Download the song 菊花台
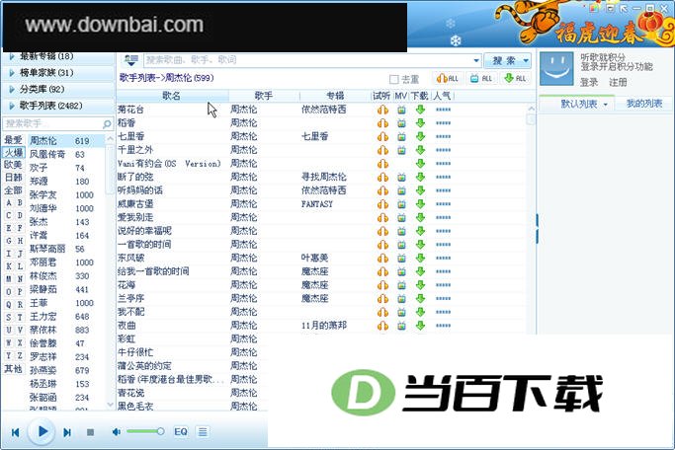The height and width of the screenshot is (450, 675). (421, 110)
